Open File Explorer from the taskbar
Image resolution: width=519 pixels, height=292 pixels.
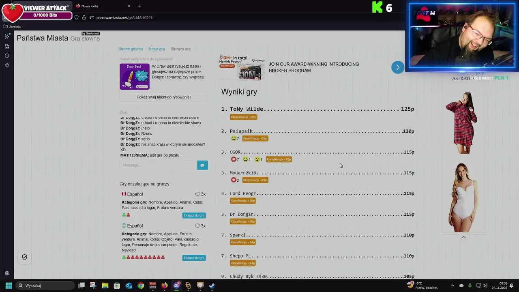tap(105, 286)
